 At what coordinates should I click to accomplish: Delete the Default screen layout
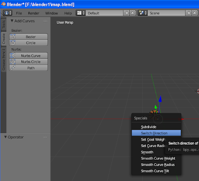coord(133,13)
